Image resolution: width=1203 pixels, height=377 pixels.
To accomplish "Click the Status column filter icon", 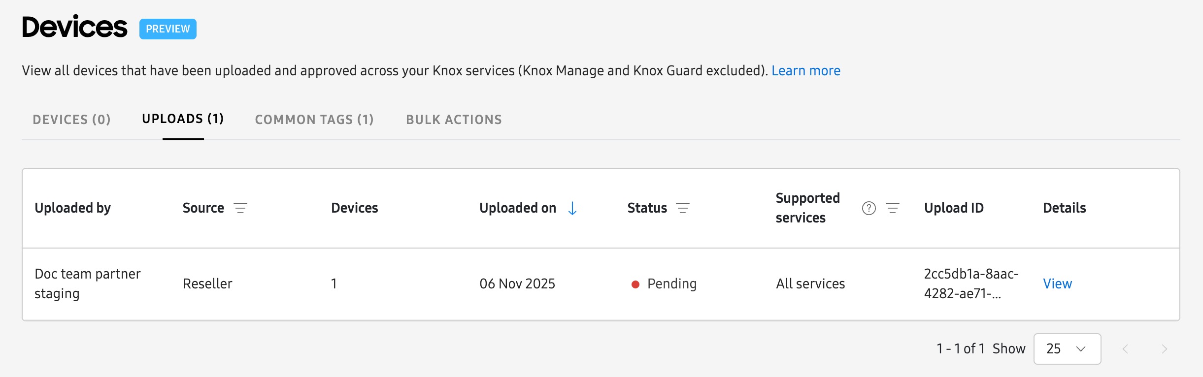I will pos(683,208).
